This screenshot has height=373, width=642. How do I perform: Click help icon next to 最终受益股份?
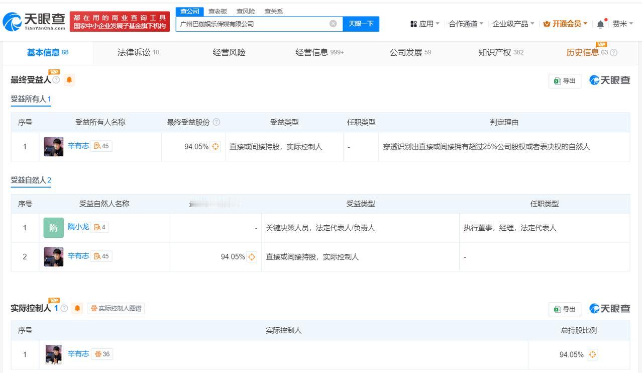pos(217,122)
